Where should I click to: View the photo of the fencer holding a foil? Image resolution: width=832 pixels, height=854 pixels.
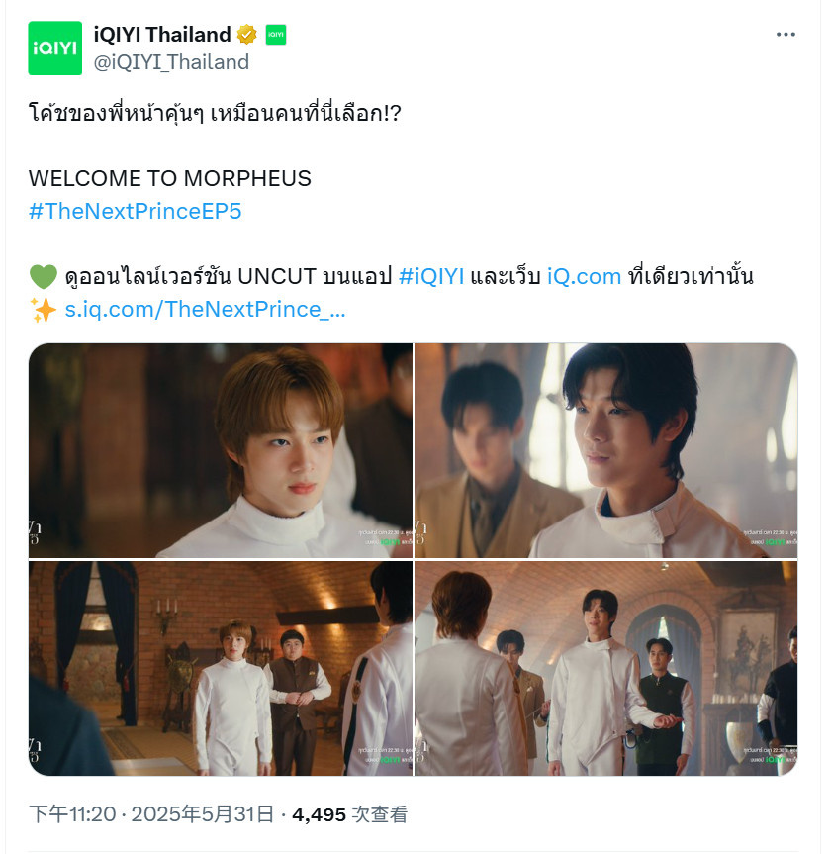pyautogui.click(x=606, y=668)
